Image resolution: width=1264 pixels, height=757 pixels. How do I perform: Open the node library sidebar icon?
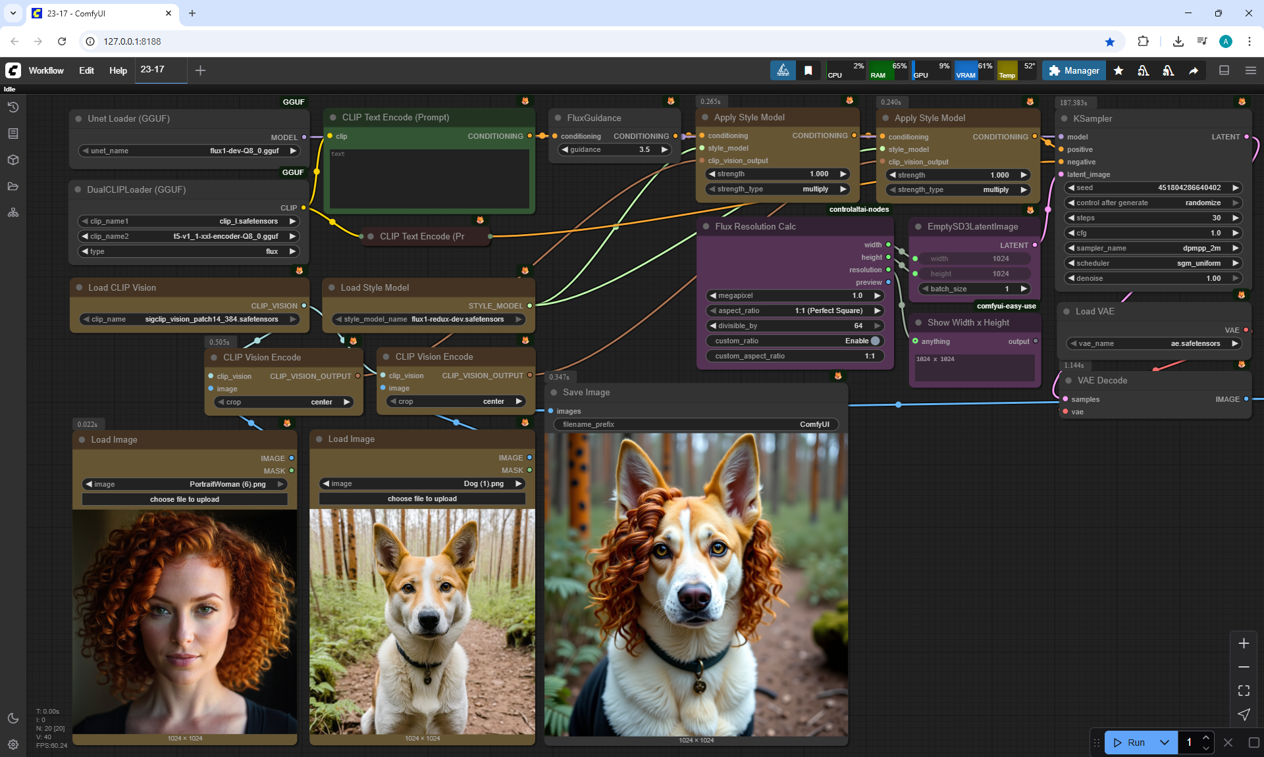[13, 134]
